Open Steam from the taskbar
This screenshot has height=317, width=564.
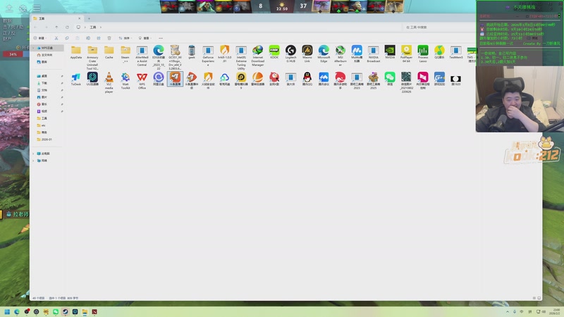click(65, 311)
